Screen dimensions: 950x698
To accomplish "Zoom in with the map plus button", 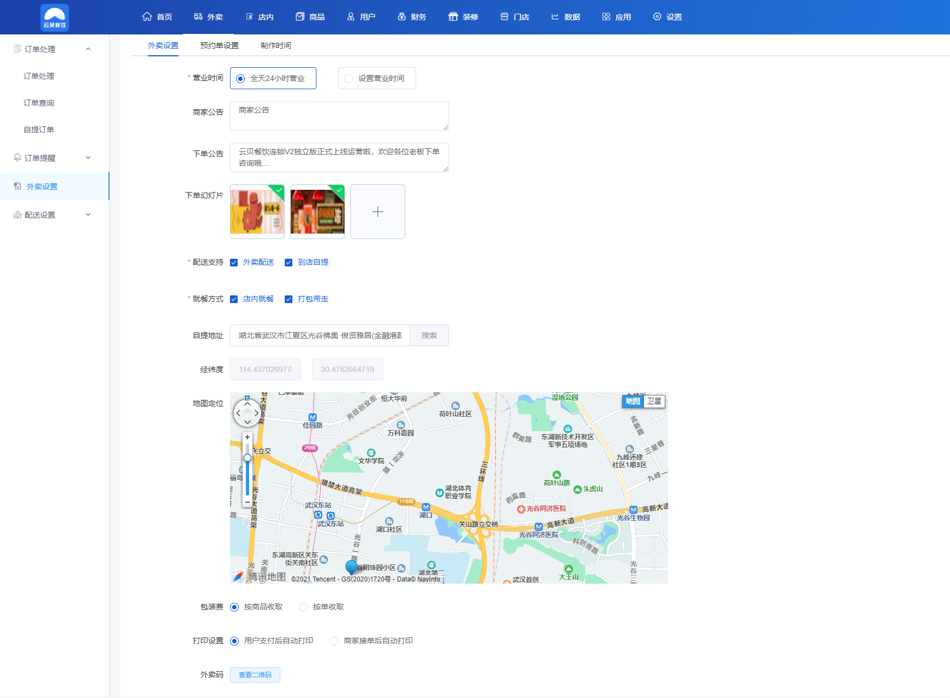I will [247, 437].
